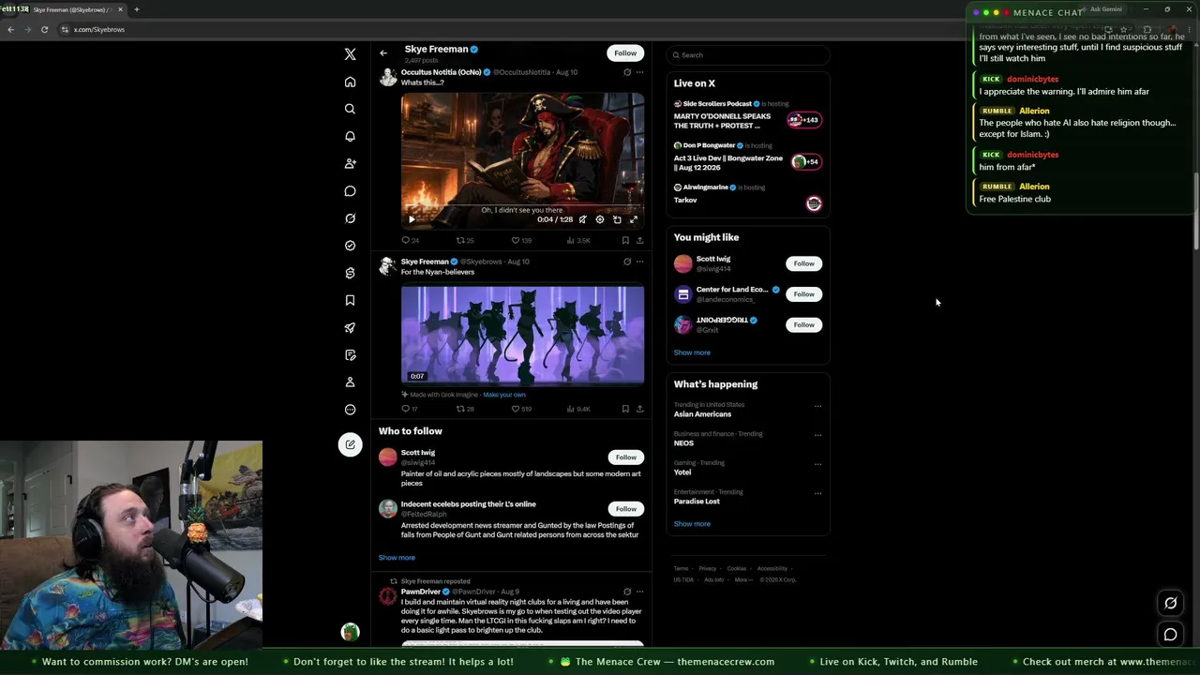Open options for Yotel trend
1200x675 pixels.
817,464
